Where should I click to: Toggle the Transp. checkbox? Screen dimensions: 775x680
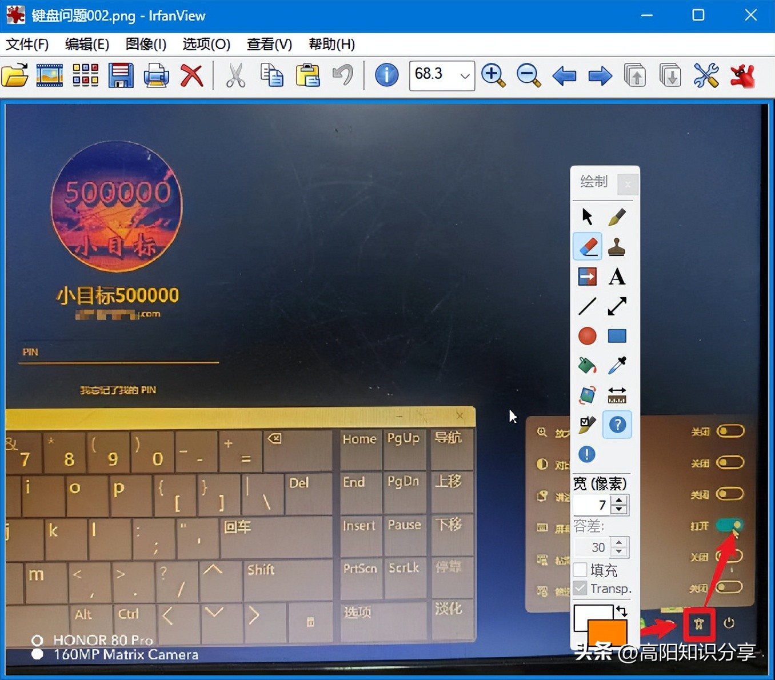580,588
